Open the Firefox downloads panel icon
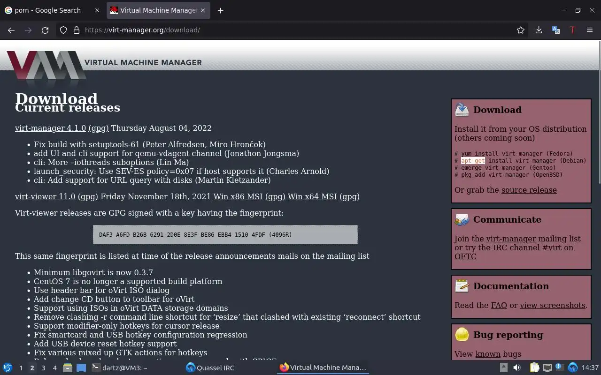Image resolution: width=601 pixels, height=375 pixels. click(539, 30)
